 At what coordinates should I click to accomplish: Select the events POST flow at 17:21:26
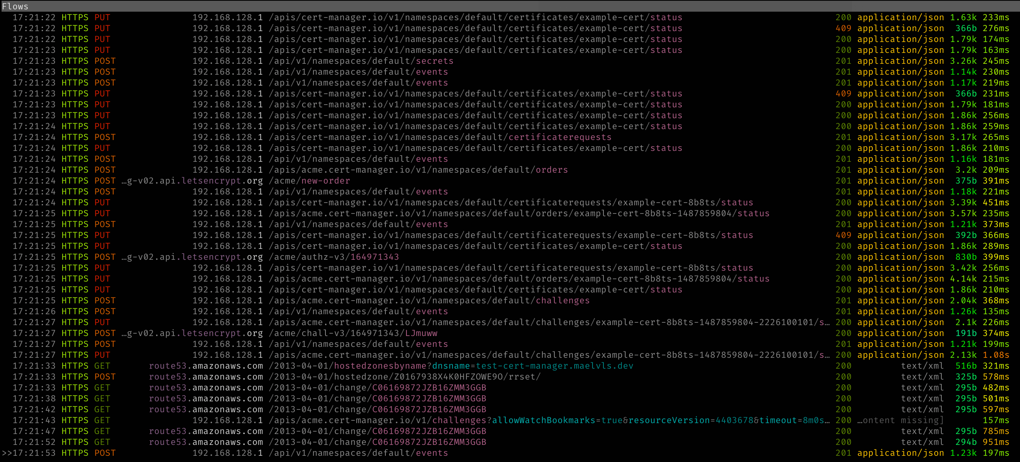click(356, 311)
